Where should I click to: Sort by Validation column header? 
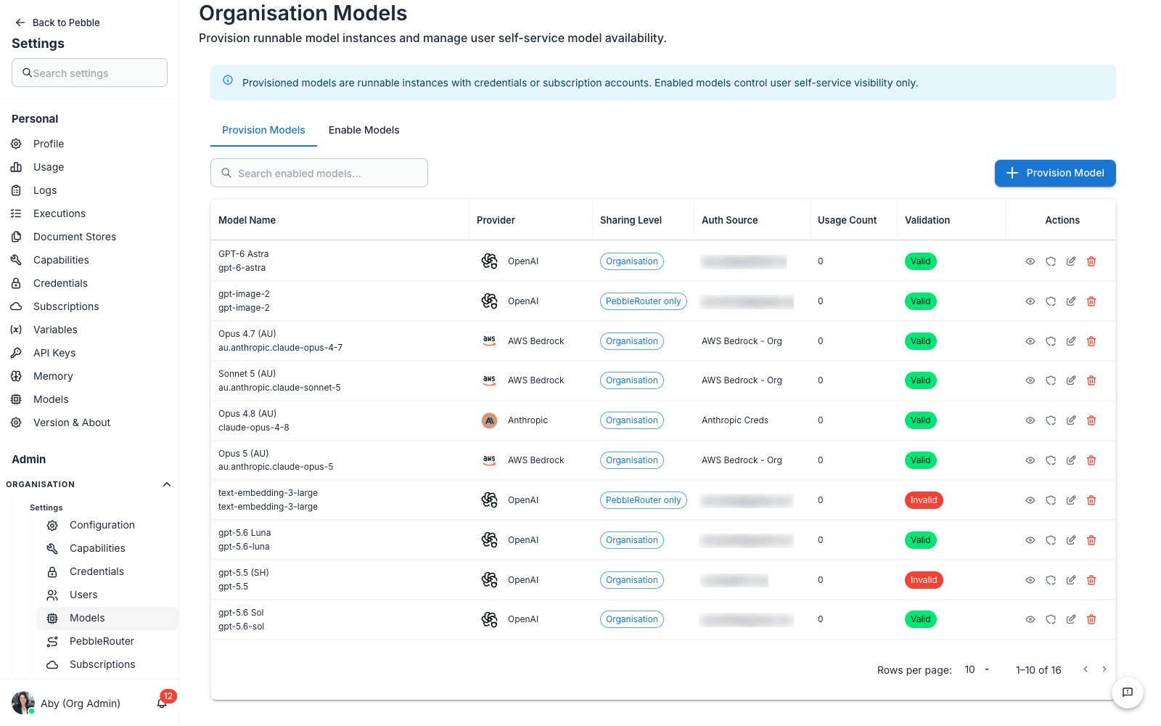click(x=927, y=220)
